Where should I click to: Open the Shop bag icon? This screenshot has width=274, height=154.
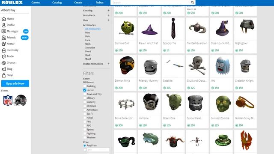[x=4, y=75]
